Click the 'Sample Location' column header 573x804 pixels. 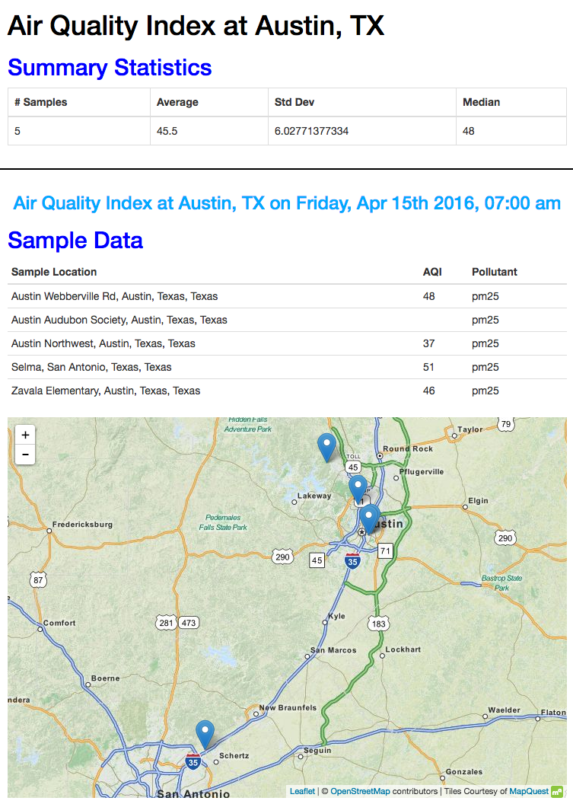pyautogui.click(x=54, y=272)
